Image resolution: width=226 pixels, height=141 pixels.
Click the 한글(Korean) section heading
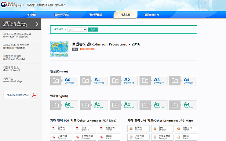tap(59, 71)
